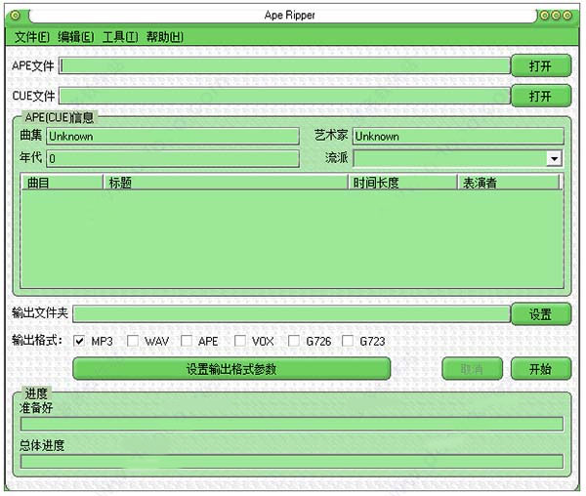Click the round icon left of the title bar
Viewport: 586px width, 496px height.
(x=15, y=16)
